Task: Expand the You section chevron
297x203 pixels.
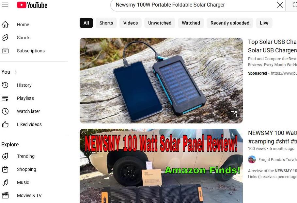Action: coord(16,72)
